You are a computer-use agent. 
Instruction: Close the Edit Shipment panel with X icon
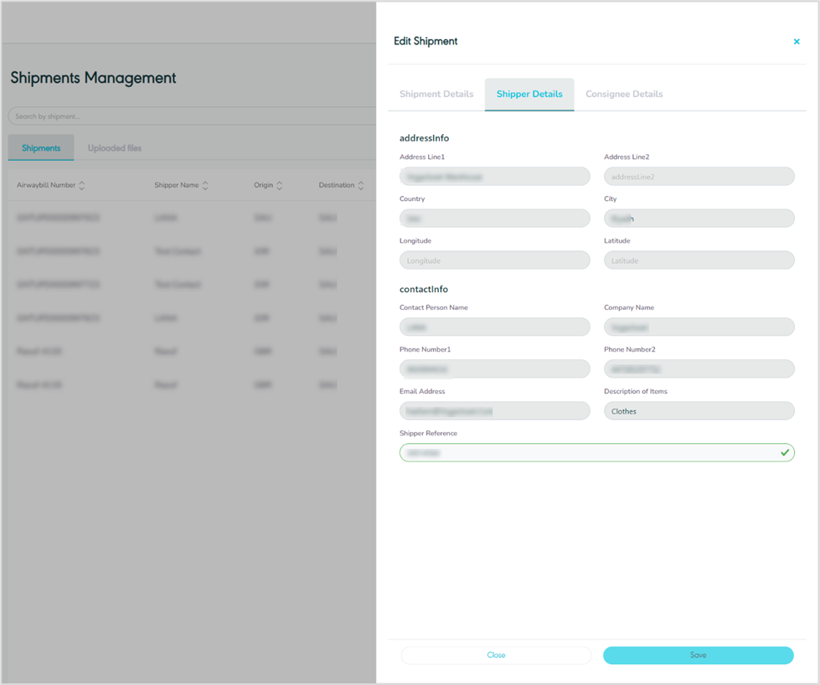click(x=797, y=42)
